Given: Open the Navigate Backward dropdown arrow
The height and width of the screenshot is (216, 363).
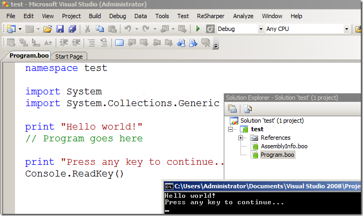Looking at the screenshot, I should coord(173,29).
